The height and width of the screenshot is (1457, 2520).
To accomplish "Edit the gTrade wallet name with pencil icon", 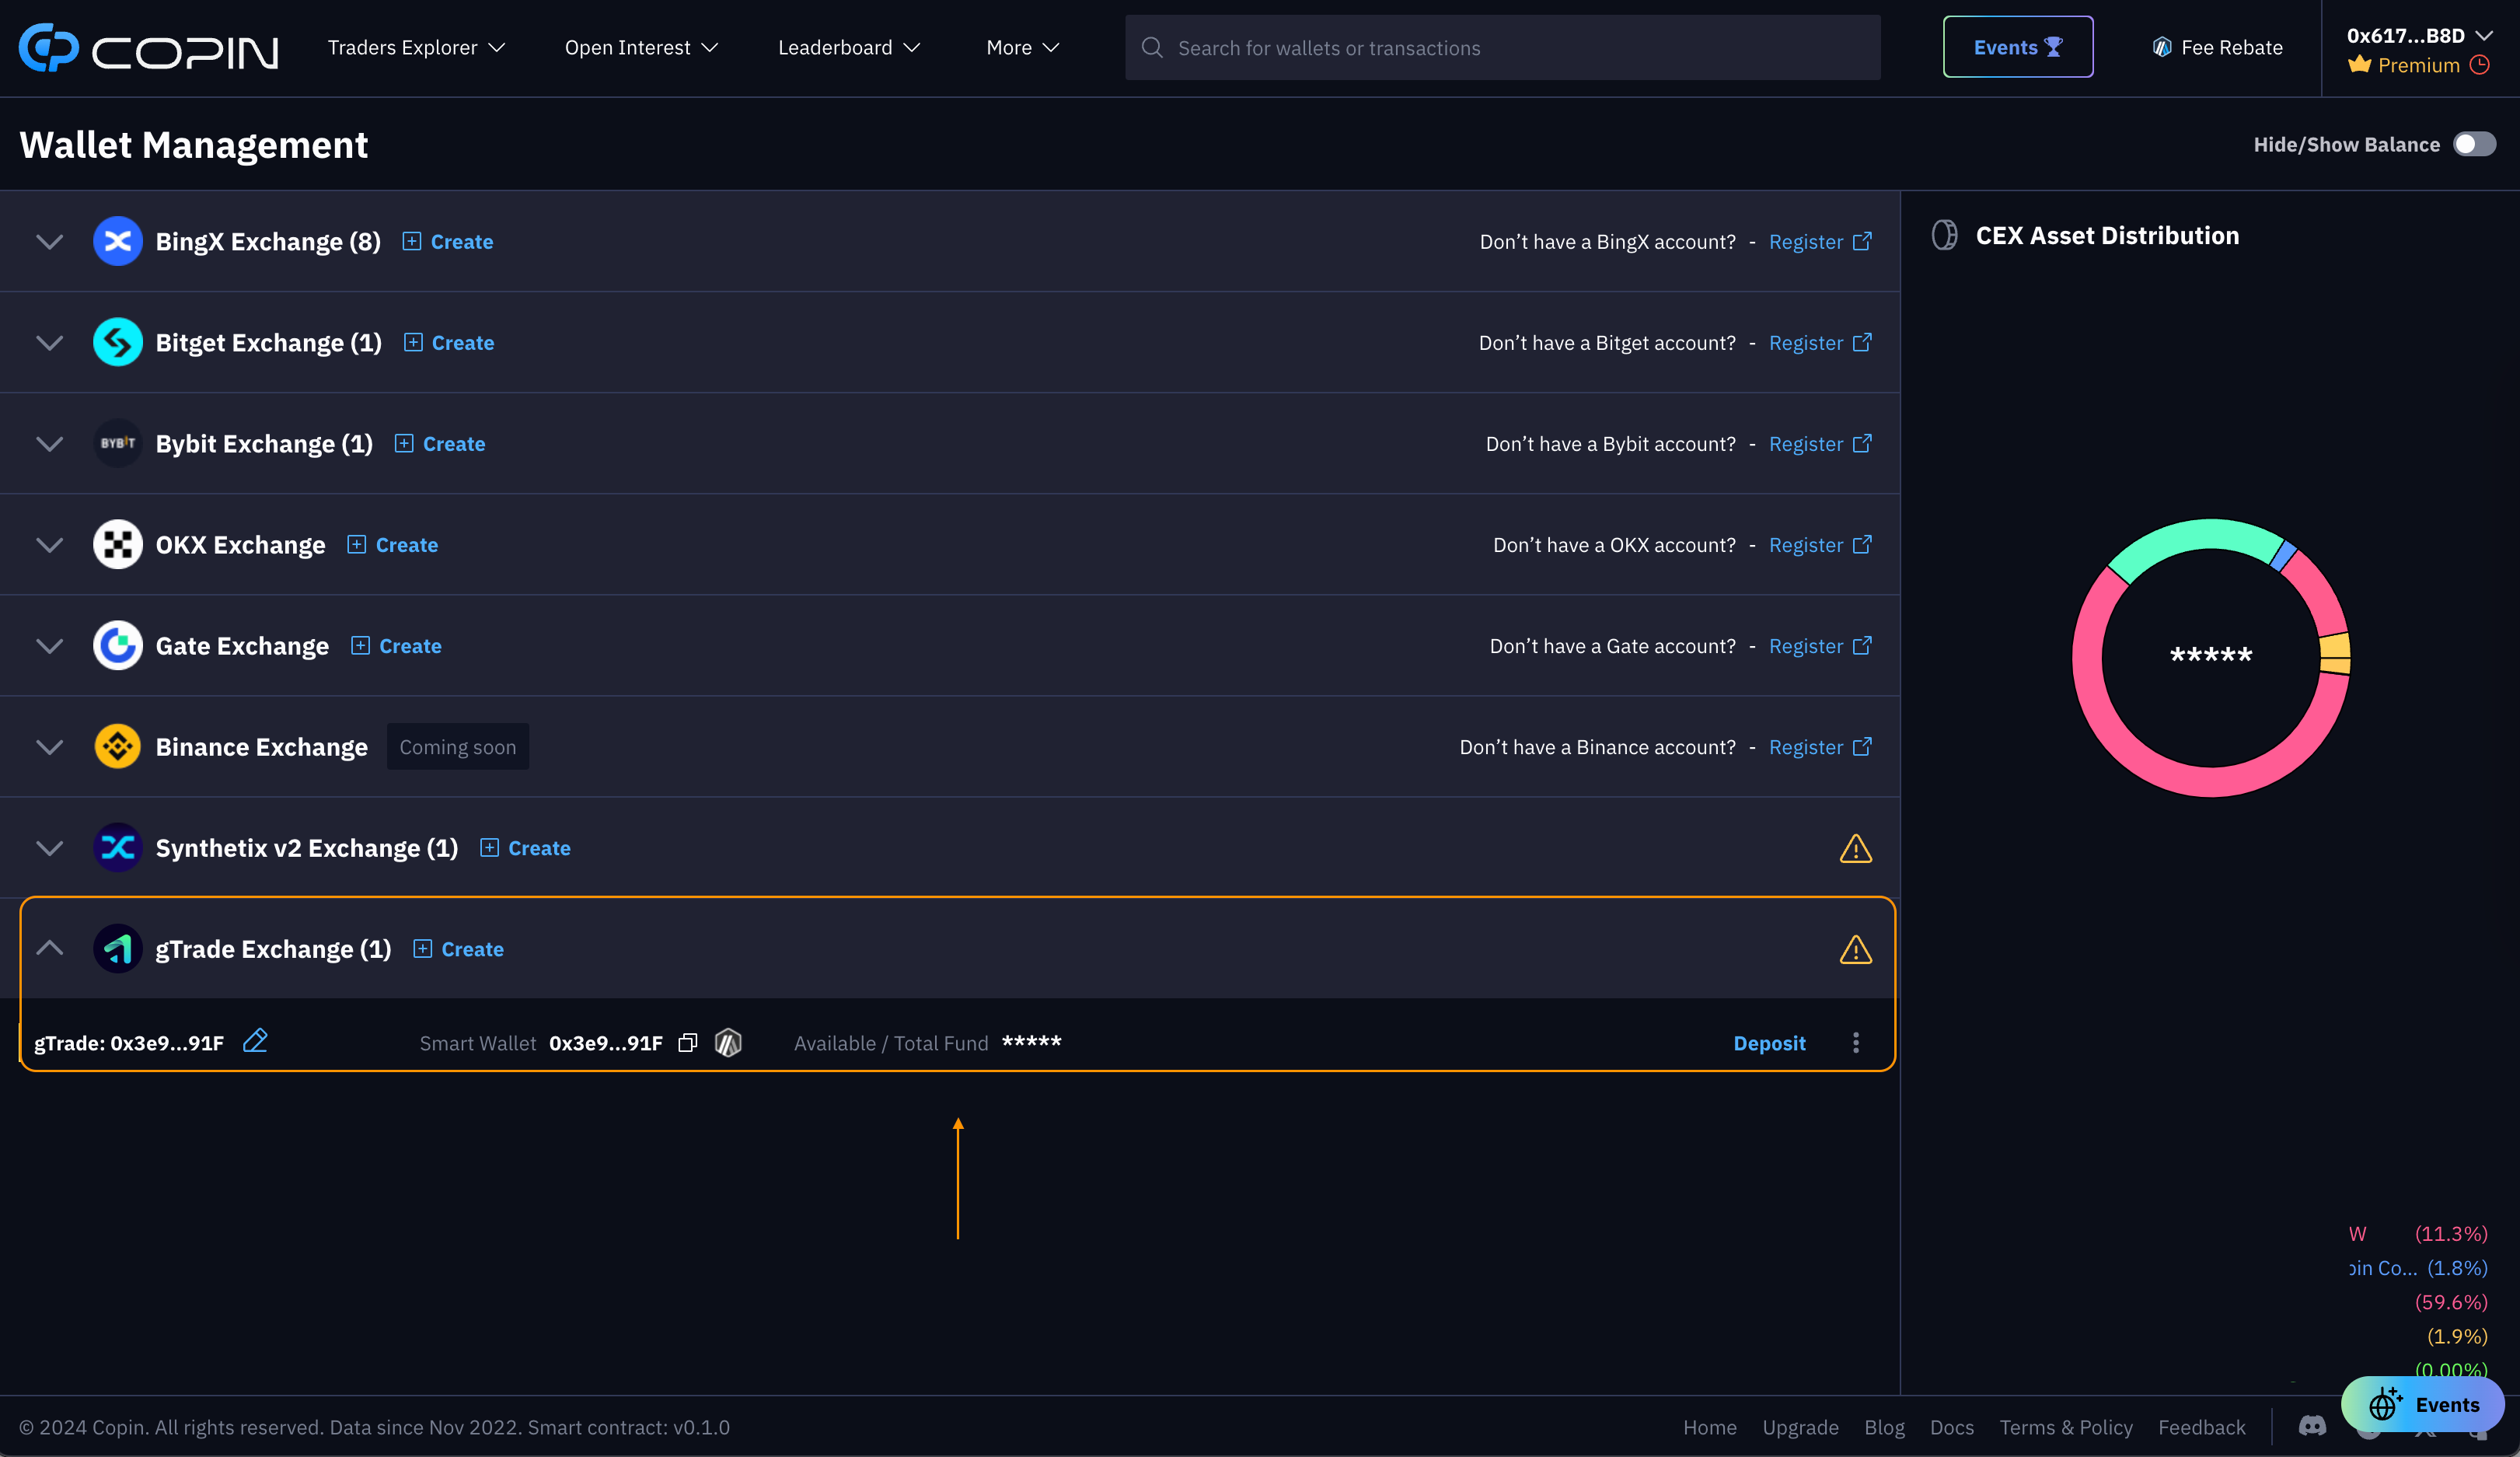I will (255, 1041).
